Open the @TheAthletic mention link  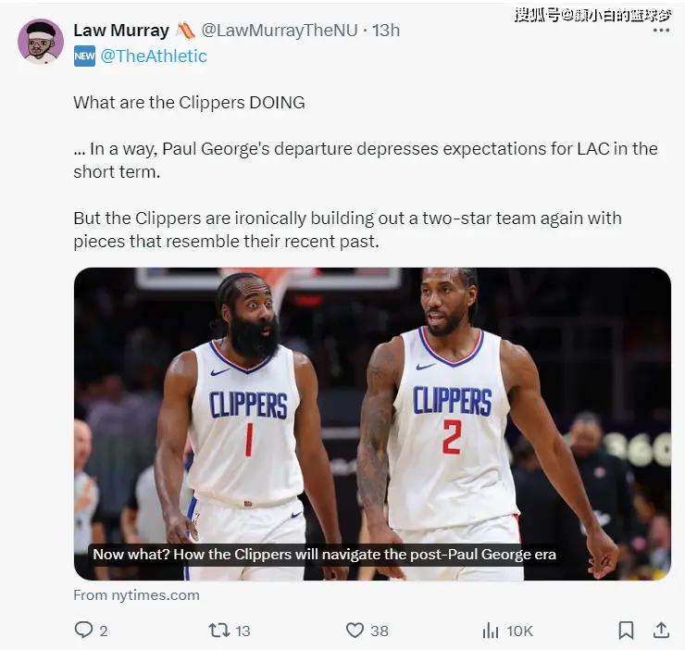click(154, 56)
